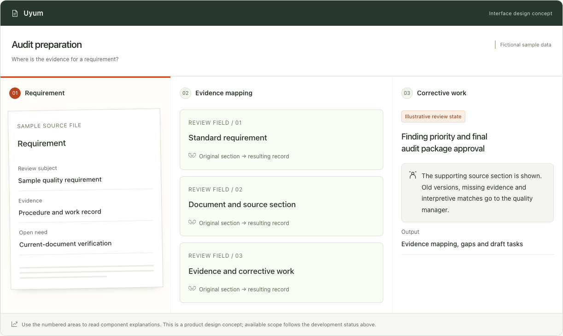563x336 pixels.
Task: Click the Illustrative review state badge
Action: point(433,116)
